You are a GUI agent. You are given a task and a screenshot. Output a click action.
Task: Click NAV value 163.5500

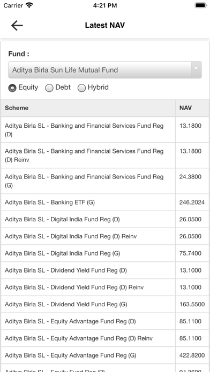tap(192, 304)
